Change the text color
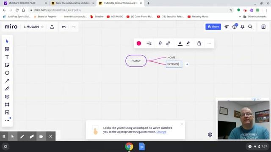This screenshot has height=152, width=271. click(180, 43)
